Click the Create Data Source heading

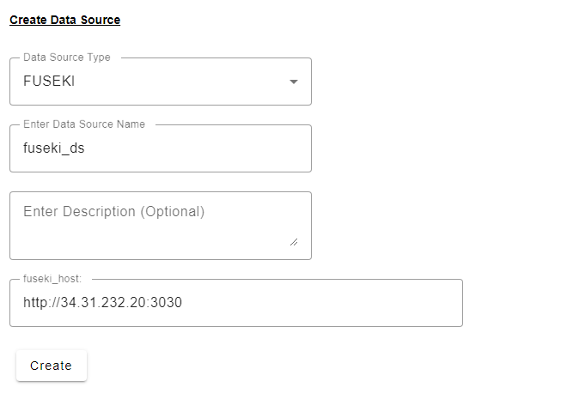click(64, 20)
